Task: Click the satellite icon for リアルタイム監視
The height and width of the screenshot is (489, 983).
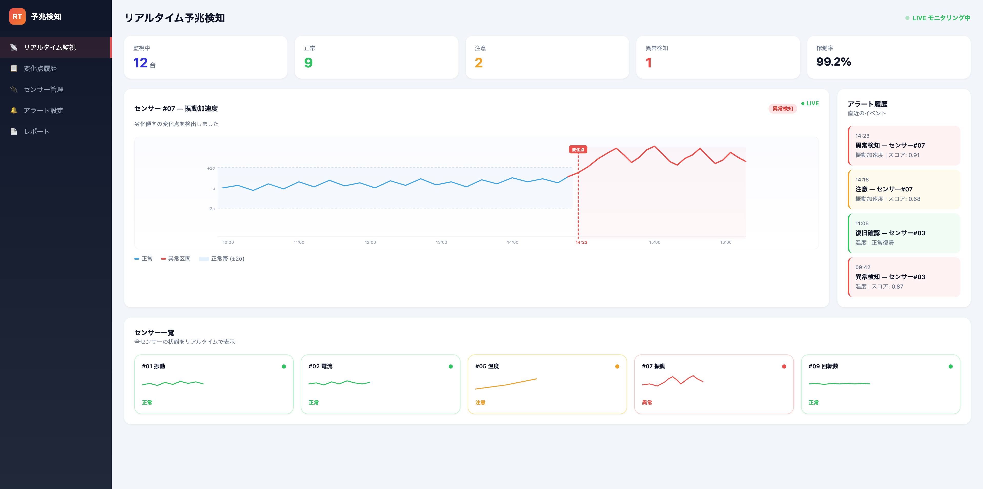Action: [14, 47]
